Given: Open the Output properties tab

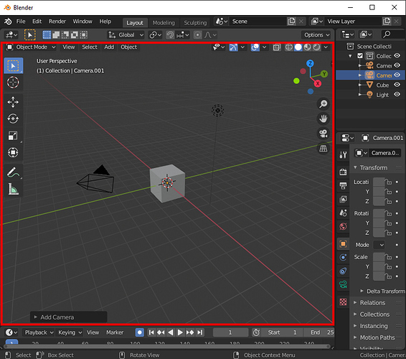Looking at the screenshot, I should tap(343, 185).
